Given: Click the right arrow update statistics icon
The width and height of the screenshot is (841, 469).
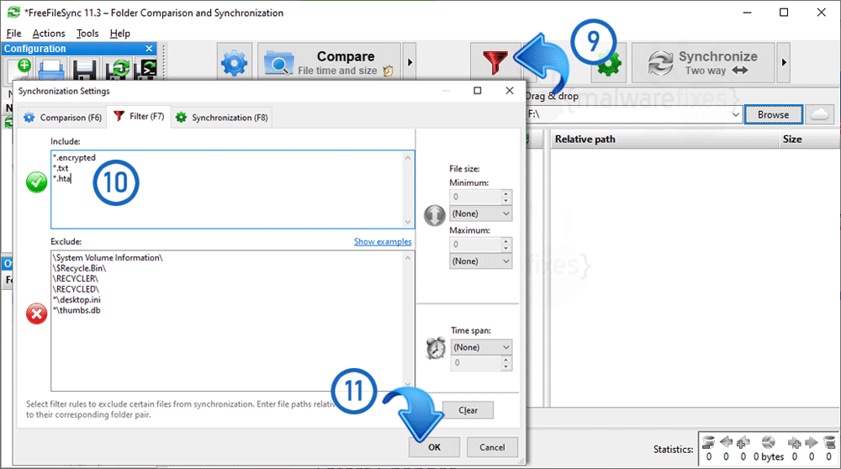Looking at the screenshot, I should tap(812, 442).
